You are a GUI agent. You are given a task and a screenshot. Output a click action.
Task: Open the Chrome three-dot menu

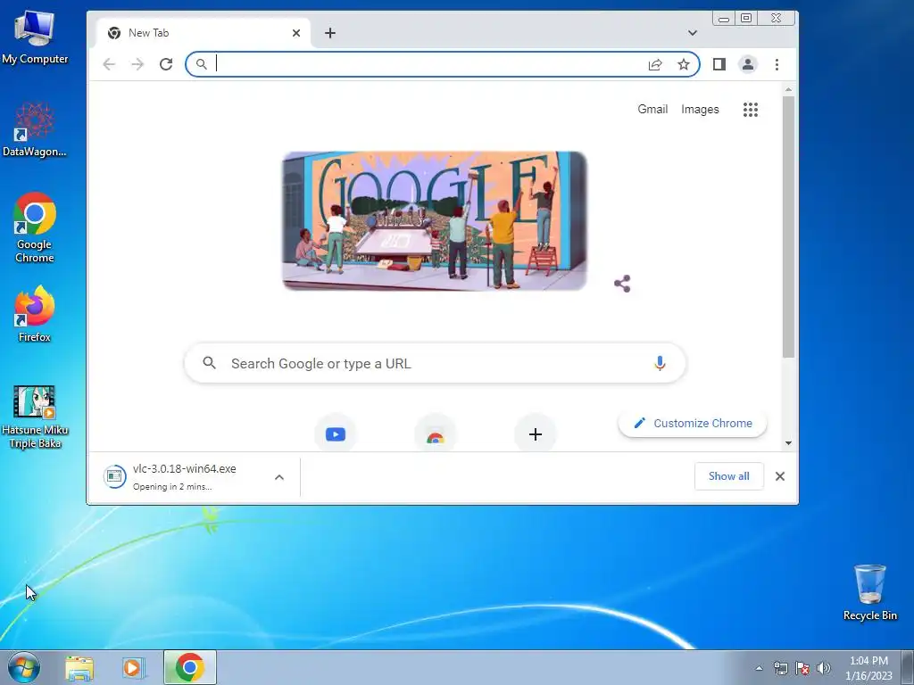click(x=777, y=64)
